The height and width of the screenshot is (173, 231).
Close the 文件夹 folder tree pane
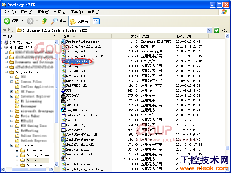pyautogui.click(x=55, y=36)
